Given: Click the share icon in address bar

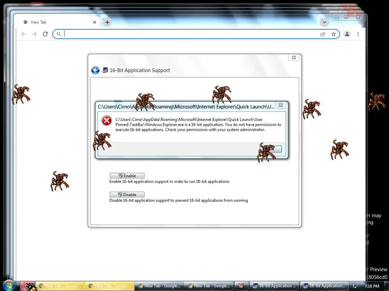Looking at the screenshot, I should 323,34.
